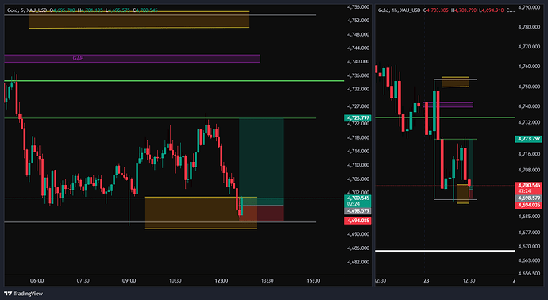This screenshot has width=548, height=300.
Task: Click the 4,727.000 price axis label
Action: [358, 106]
